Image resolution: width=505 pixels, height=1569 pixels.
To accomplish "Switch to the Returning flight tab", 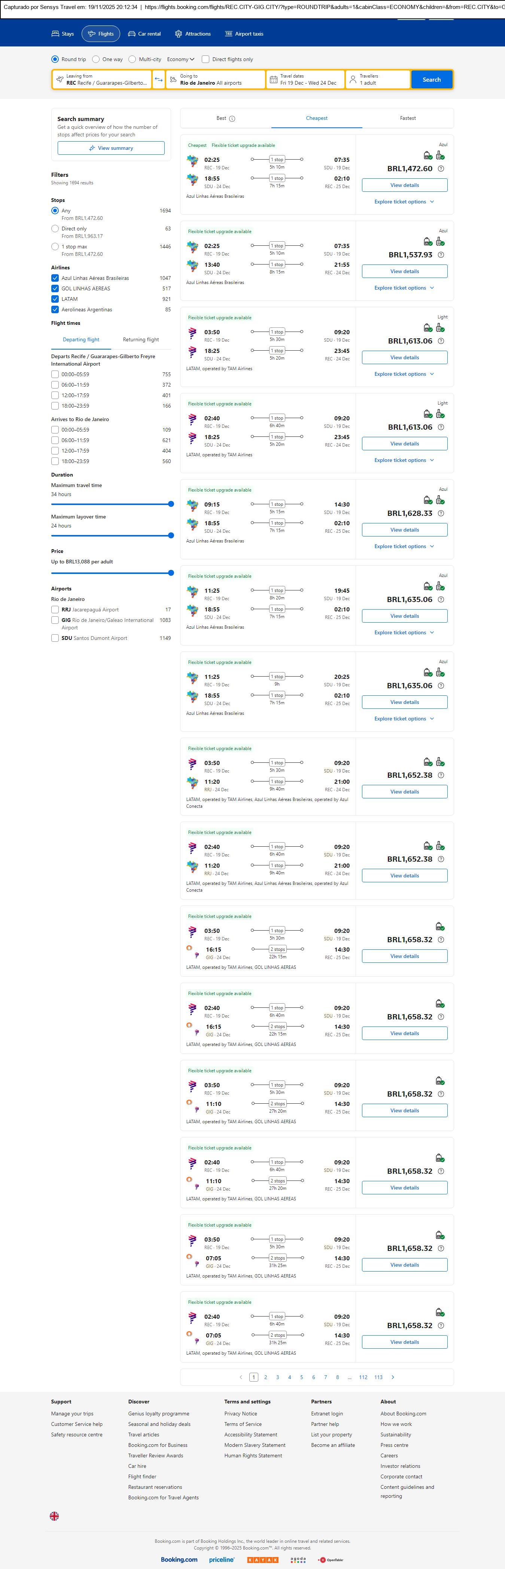I will [x=140, y=340].
